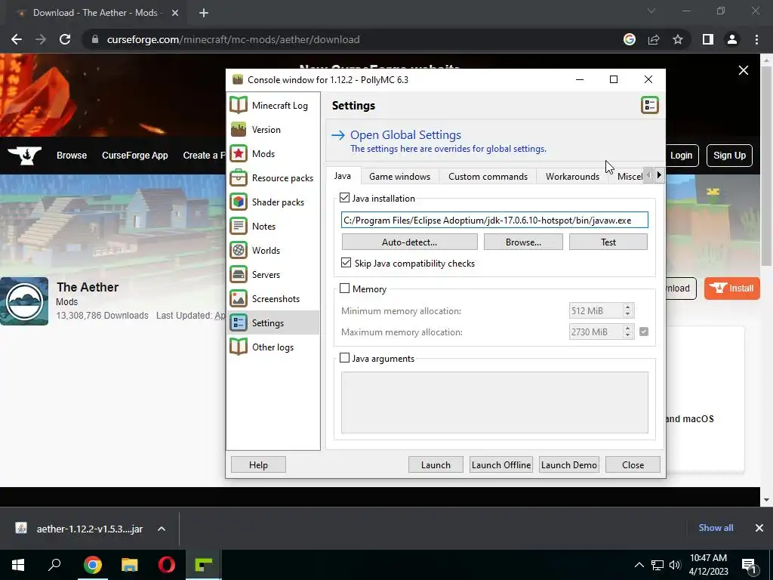Expand options for downloaded aether jar

162,529
